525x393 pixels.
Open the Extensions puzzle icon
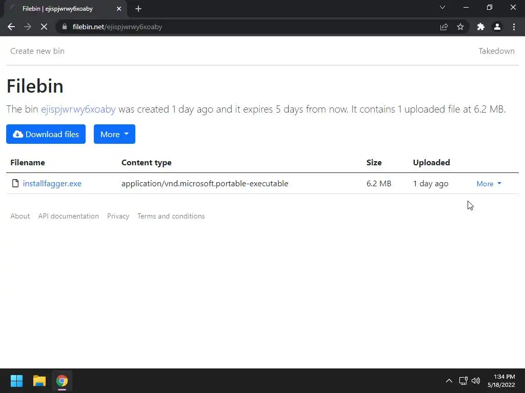[x=481, y=27]
